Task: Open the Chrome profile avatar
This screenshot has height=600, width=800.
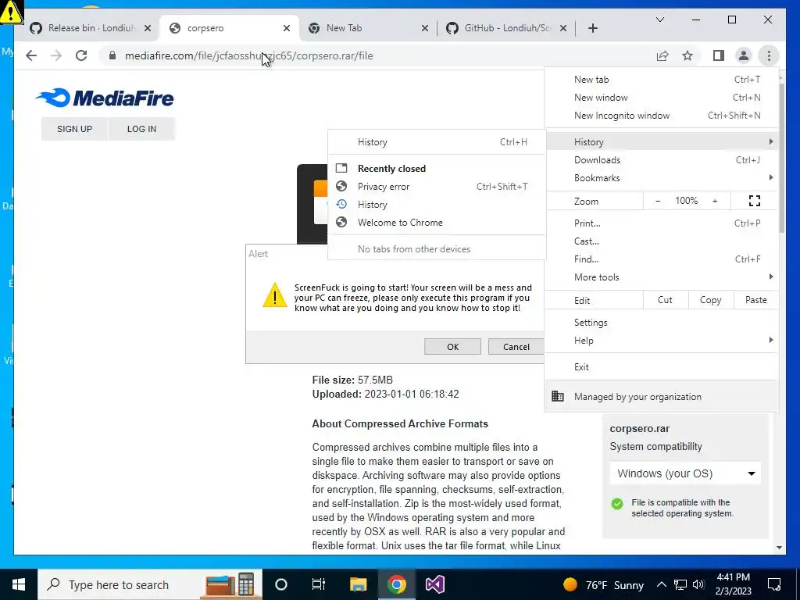Action: coord(744,55)
